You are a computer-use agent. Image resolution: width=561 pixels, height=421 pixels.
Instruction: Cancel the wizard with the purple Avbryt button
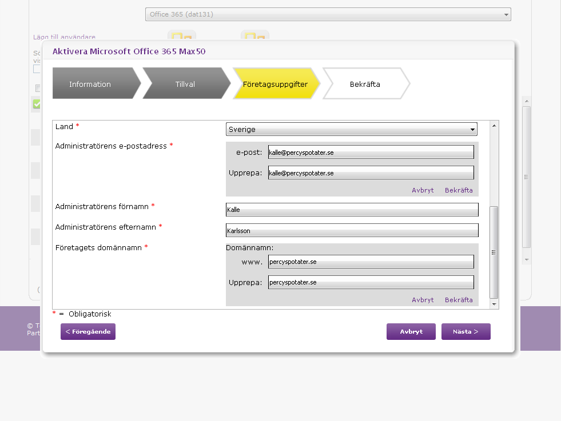click(x=411, y=332)
